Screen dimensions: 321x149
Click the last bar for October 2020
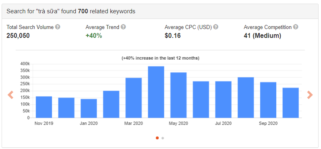click(291, 103)
